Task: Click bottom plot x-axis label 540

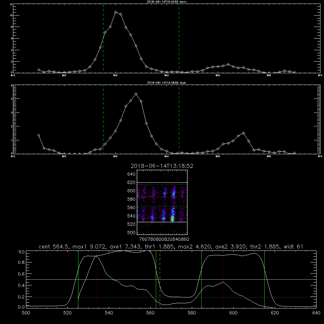Action: point(109,313)
